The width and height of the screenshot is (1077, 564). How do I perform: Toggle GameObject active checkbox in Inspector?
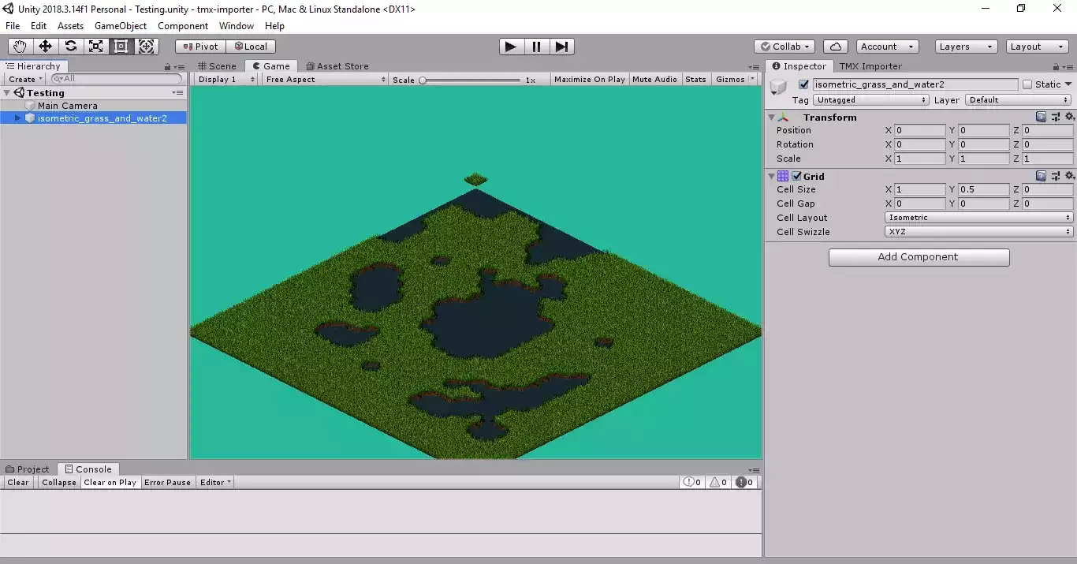(803, 84)
